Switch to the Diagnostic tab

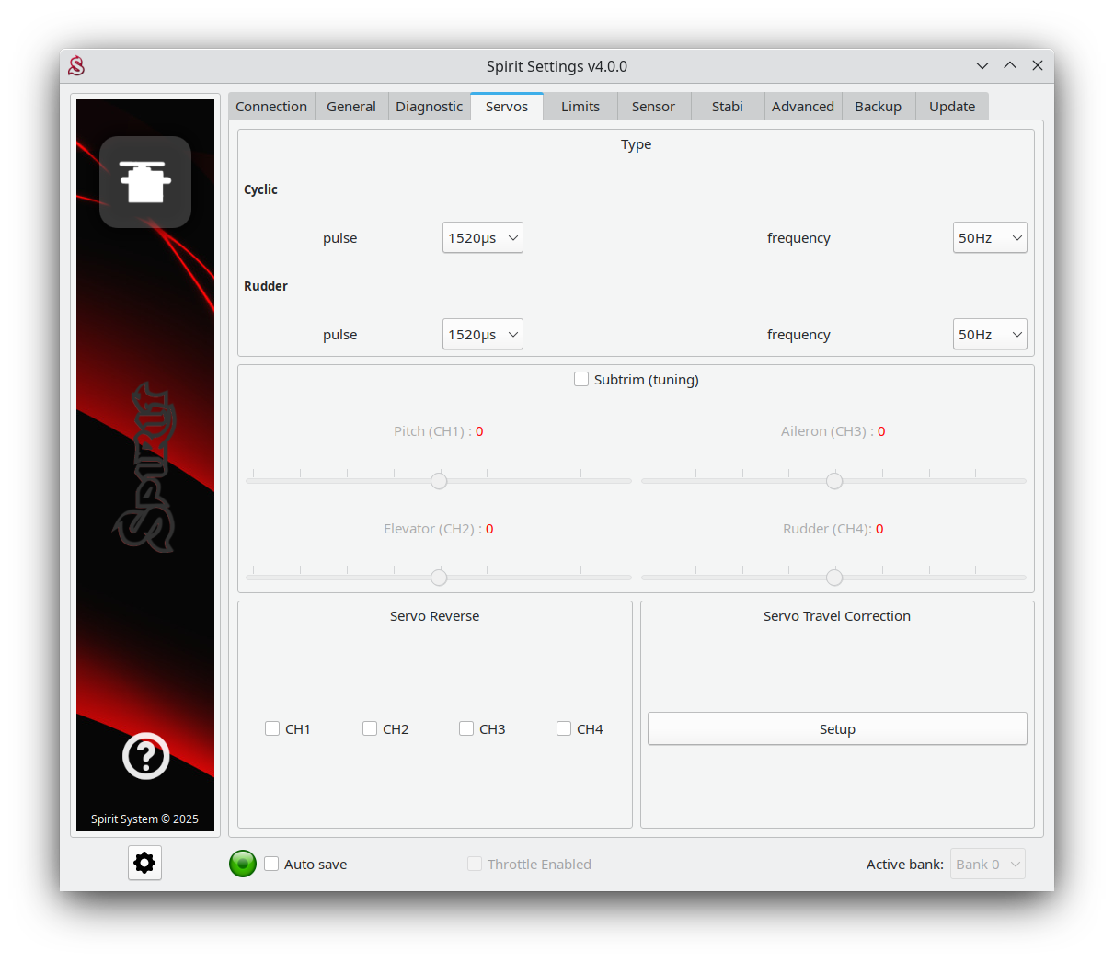point(429,107)
